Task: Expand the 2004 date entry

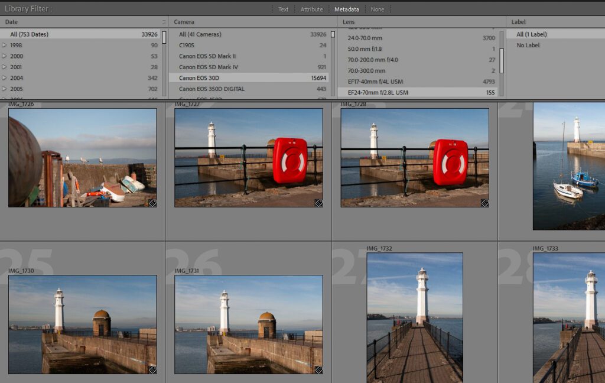Action: click(x=5, y=78)
